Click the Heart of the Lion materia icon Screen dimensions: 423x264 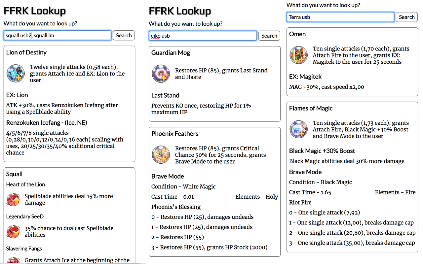(14, 199)
